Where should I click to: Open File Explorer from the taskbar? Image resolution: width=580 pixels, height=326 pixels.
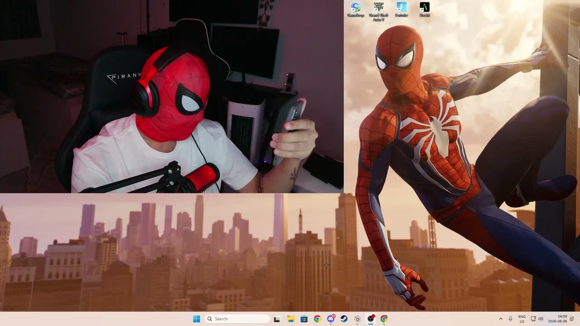click(x=290, y=319)
